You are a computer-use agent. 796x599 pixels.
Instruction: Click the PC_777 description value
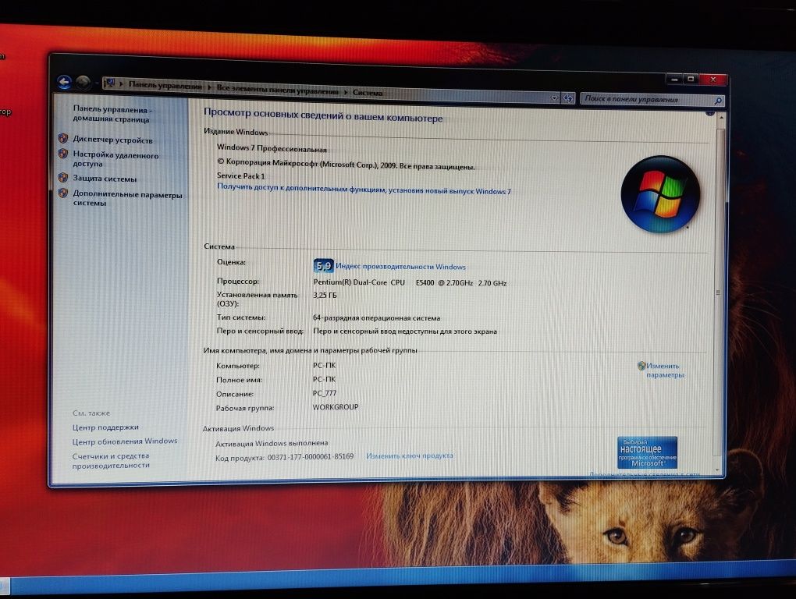[x=325, y=393]
